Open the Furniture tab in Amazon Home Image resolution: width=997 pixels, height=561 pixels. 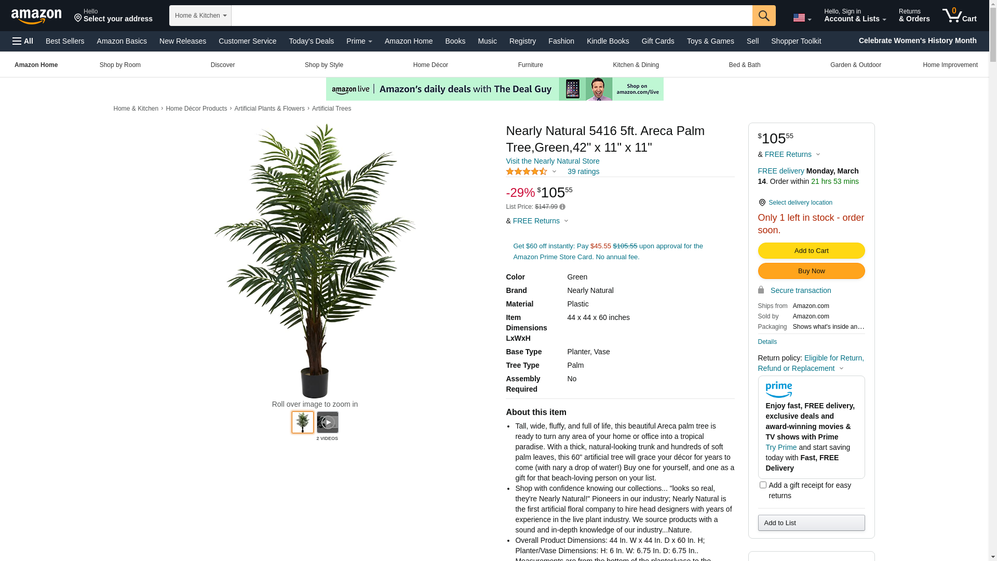530,65
